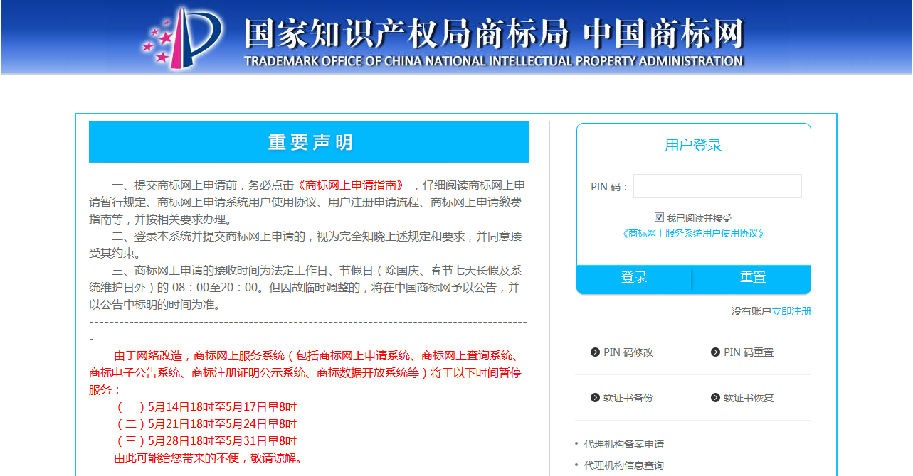Click the 用户登录 heading
913x476 pixels.
[693, 145]
